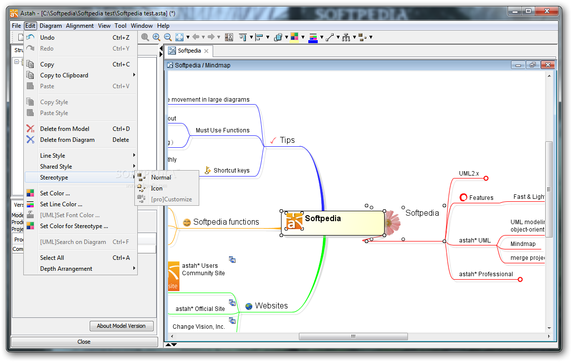Open dropdown arrow next to line style icon
572x362 pixels.
click(x=338, y=37)
